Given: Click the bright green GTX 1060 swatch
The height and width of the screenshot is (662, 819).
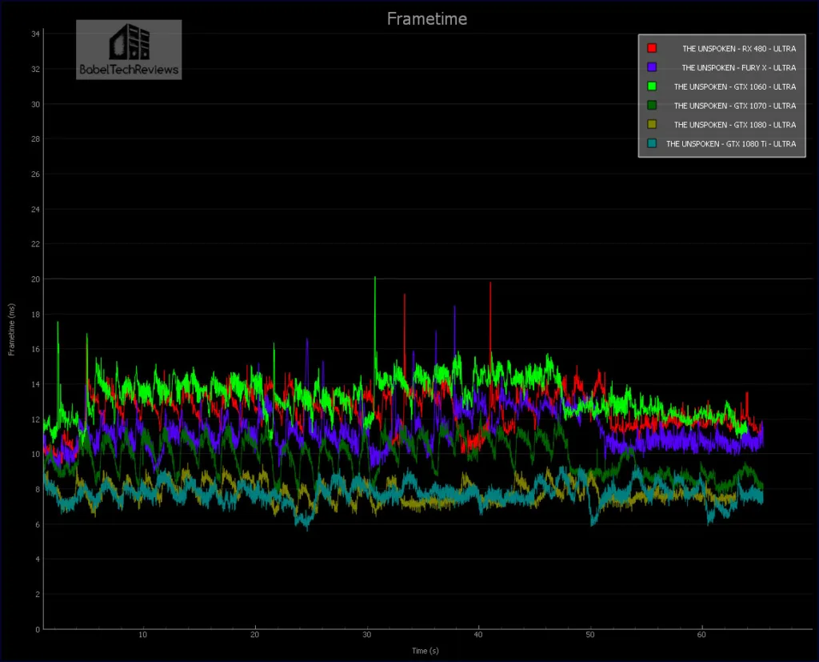Looking at the screenshot, I should pos(652,86).
